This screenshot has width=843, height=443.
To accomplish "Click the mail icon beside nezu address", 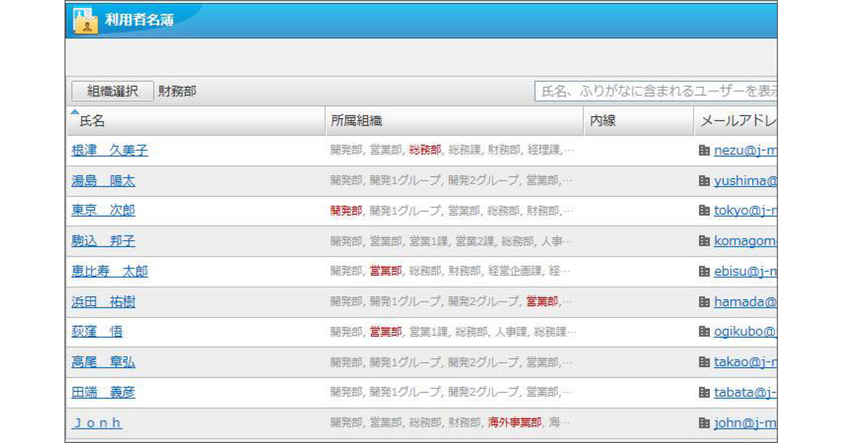I will point(704,150).
